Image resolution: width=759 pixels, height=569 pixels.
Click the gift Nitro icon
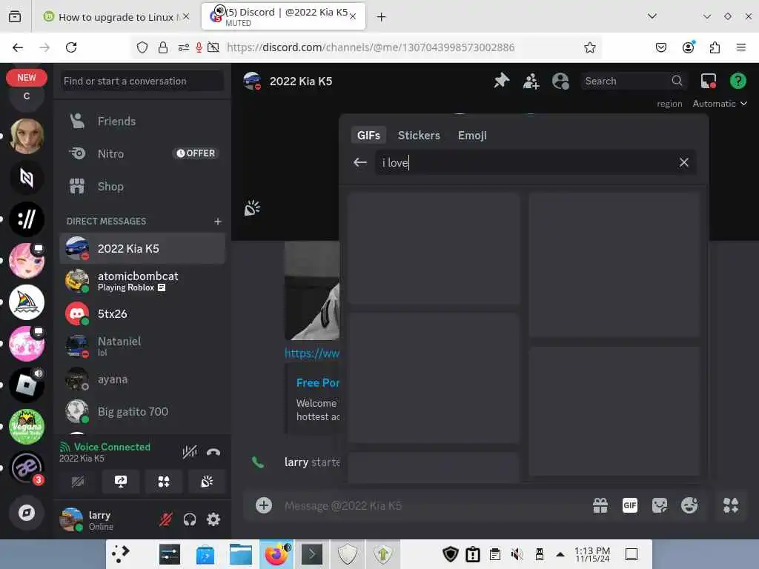(x=600, y=505)
